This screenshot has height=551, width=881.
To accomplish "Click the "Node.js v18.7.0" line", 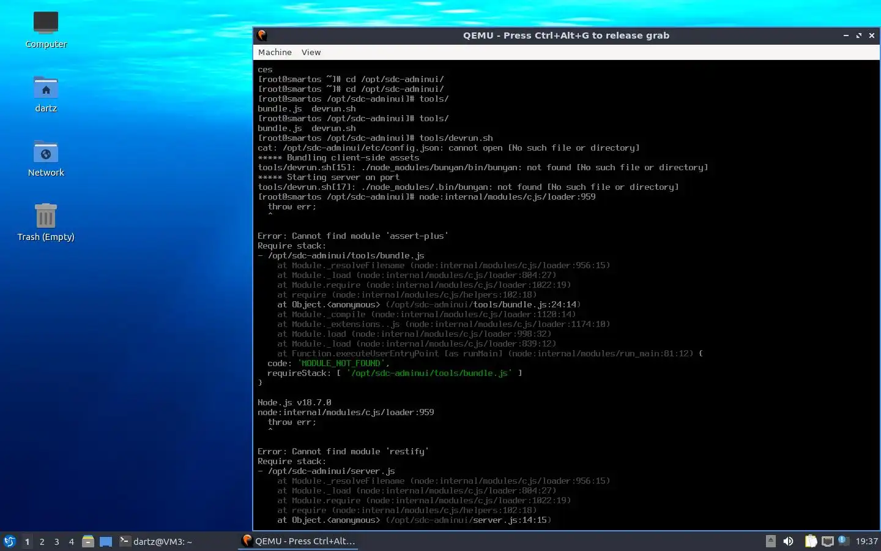I will (294, 402).
